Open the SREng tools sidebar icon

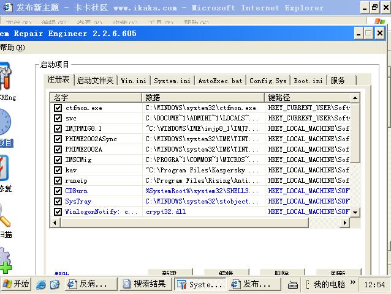click(6, 76)
